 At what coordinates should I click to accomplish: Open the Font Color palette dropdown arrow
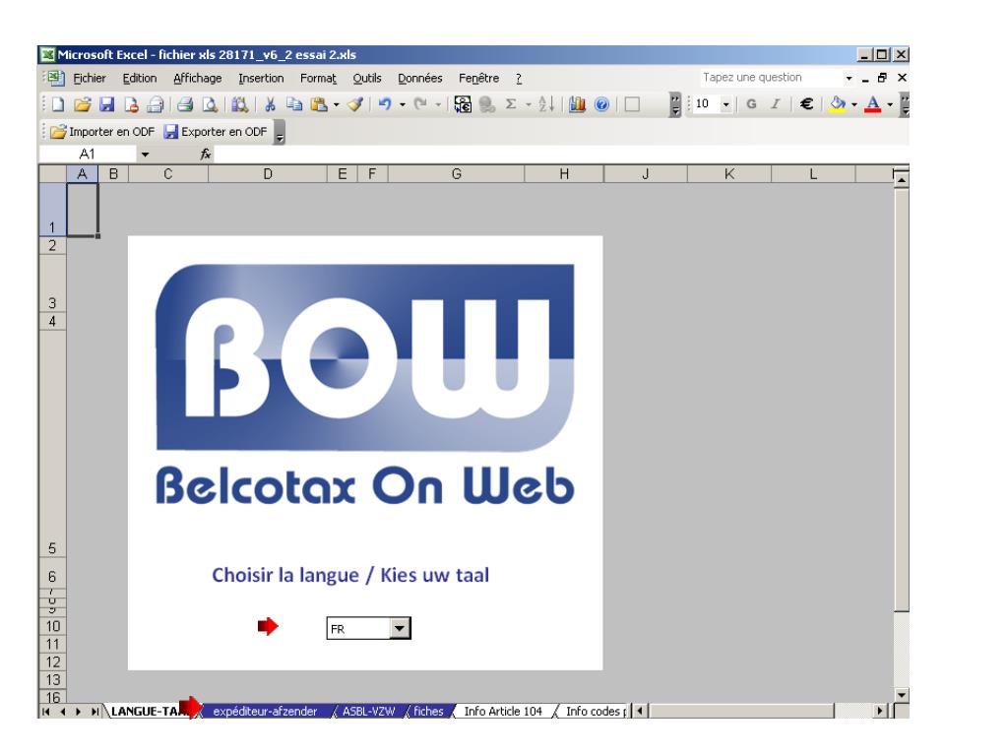(x=890, y=104)
